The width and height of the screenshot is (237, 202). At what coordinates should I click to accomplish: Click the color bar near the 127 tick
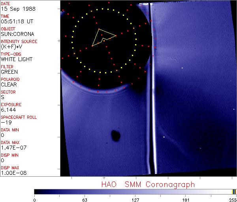coord(135,192)
